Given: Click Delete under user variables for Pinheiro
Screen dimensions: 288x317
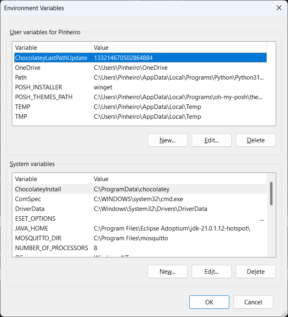Looking at the screenshot, I should (x=256, y=140).
